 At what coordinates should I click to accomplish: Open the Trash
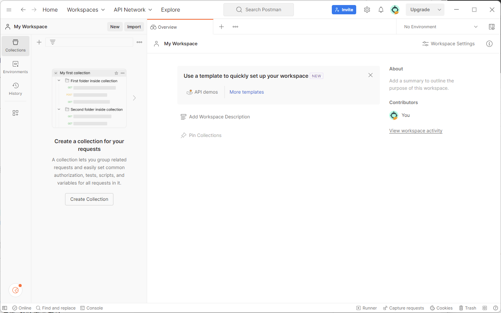coord(468,308)
